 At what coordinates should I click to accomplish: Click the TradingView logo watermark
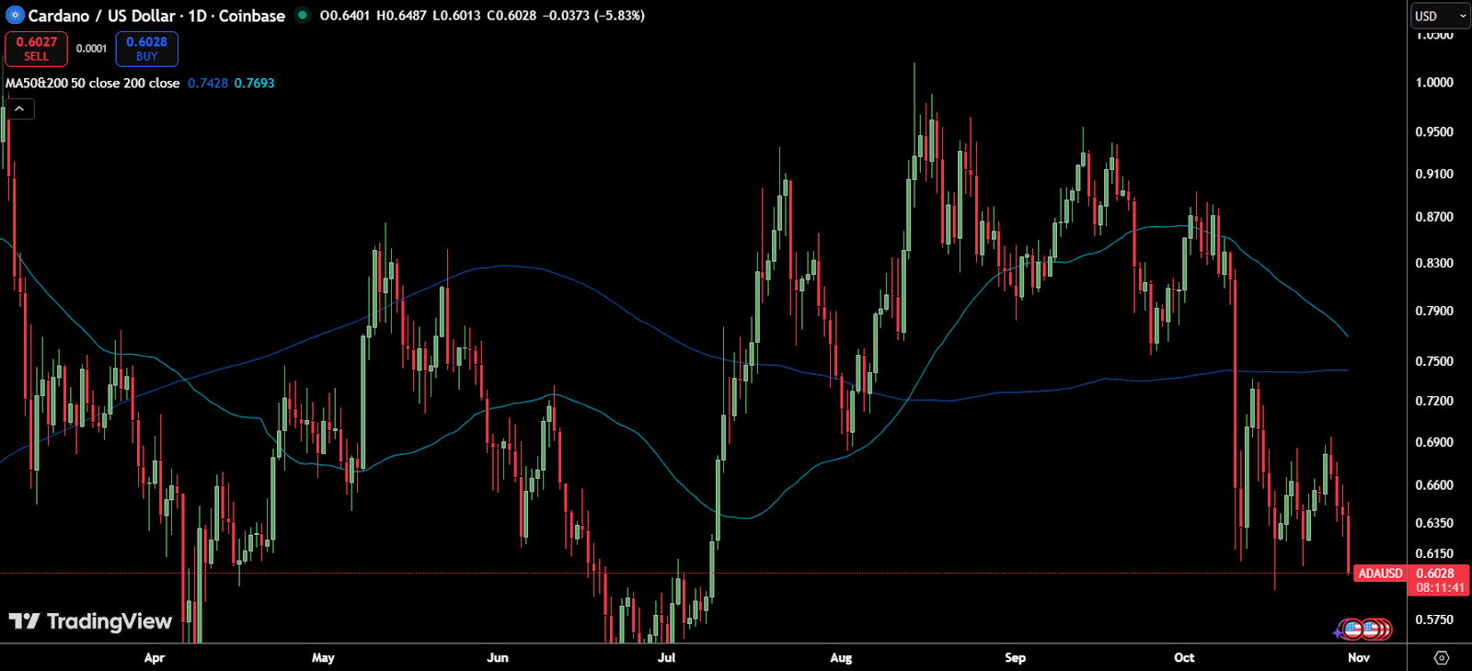click(90, 621)
